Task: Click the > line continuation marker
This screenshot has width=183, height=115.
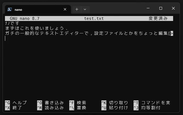Action: click(x=172, y=33)
